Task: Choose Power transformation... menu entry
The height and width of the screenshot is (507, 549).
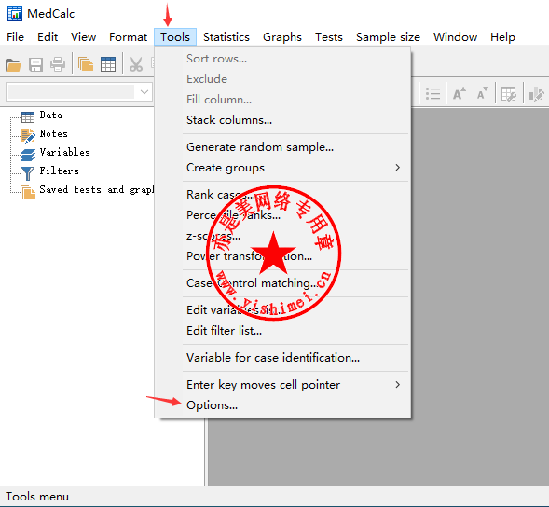Action: coord(282,256)
